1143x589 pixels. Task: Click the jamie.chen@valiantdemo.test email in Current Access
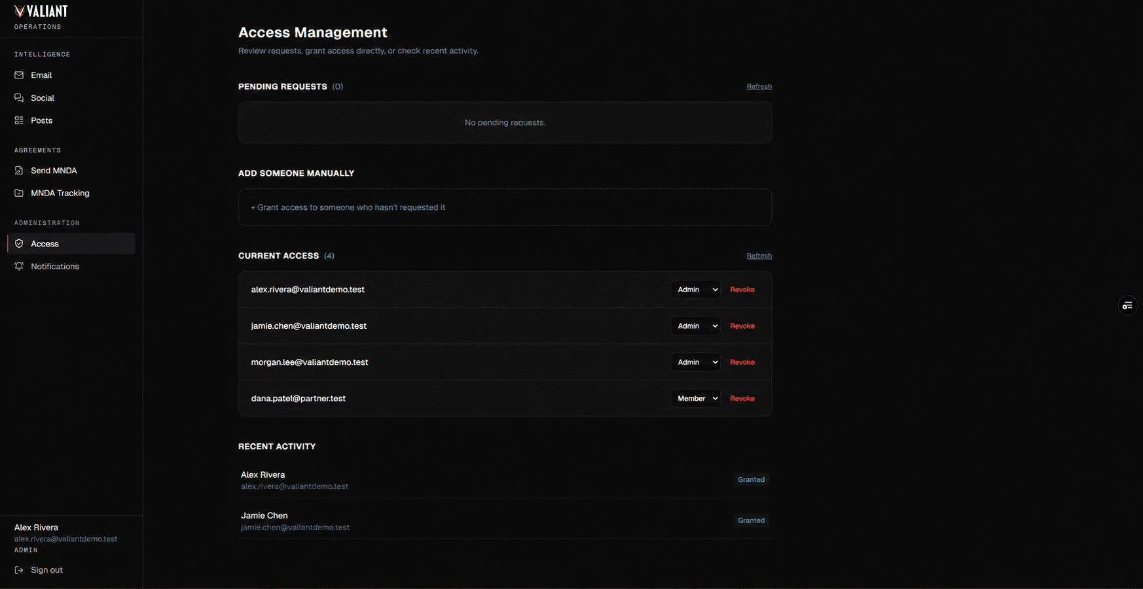pos(308,326)
